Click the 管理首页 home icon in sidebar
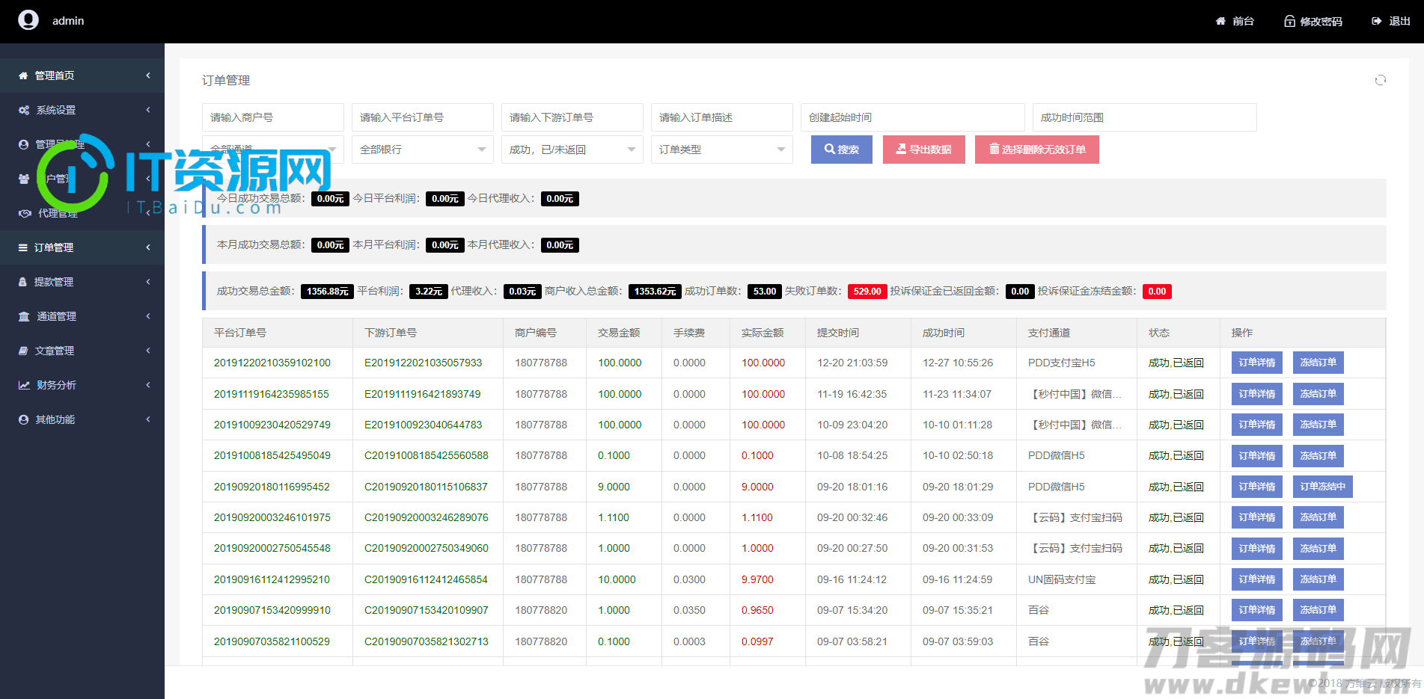 point(23,76)
